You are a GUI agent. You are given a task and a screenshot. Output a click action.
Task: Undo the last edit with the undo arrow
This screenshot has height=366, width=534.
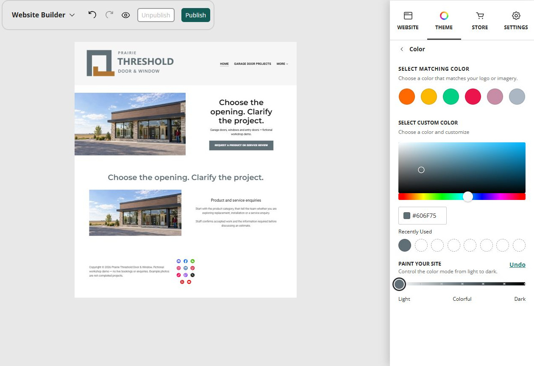coord(92,15)
